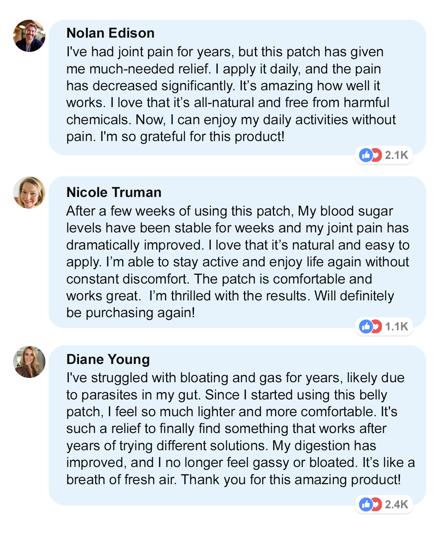Click the sentence "Will definitely be purchasing again!"
Viewport: 439px width, 539px height.
(x=354, y=296)
